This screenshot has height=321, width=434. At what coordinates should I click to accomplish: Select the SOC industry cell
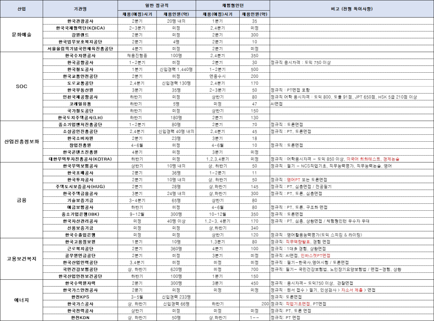coord(22,86)
